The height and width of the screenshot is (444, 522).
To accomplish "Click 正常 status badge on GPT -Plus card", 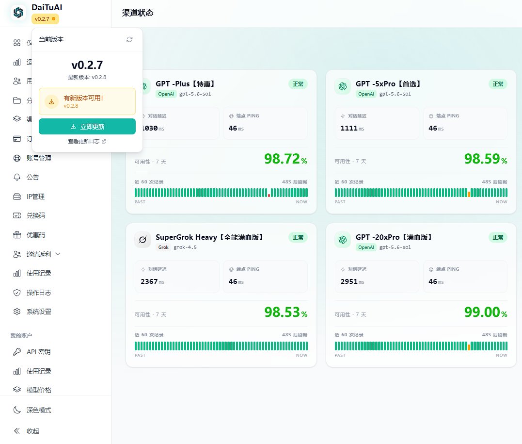I will [x=298, y=84].
